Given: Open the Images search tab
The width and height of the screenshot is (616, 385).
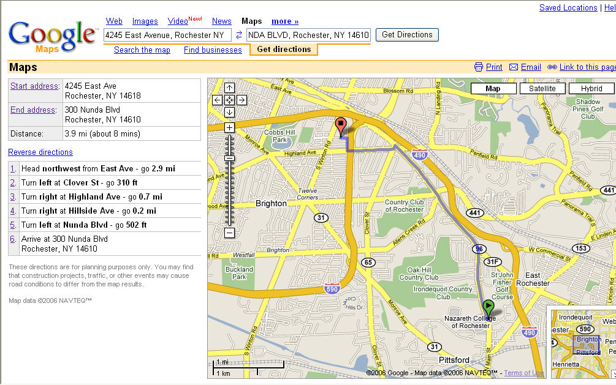Looking at the screenshot, I should (x=145, y=21).
